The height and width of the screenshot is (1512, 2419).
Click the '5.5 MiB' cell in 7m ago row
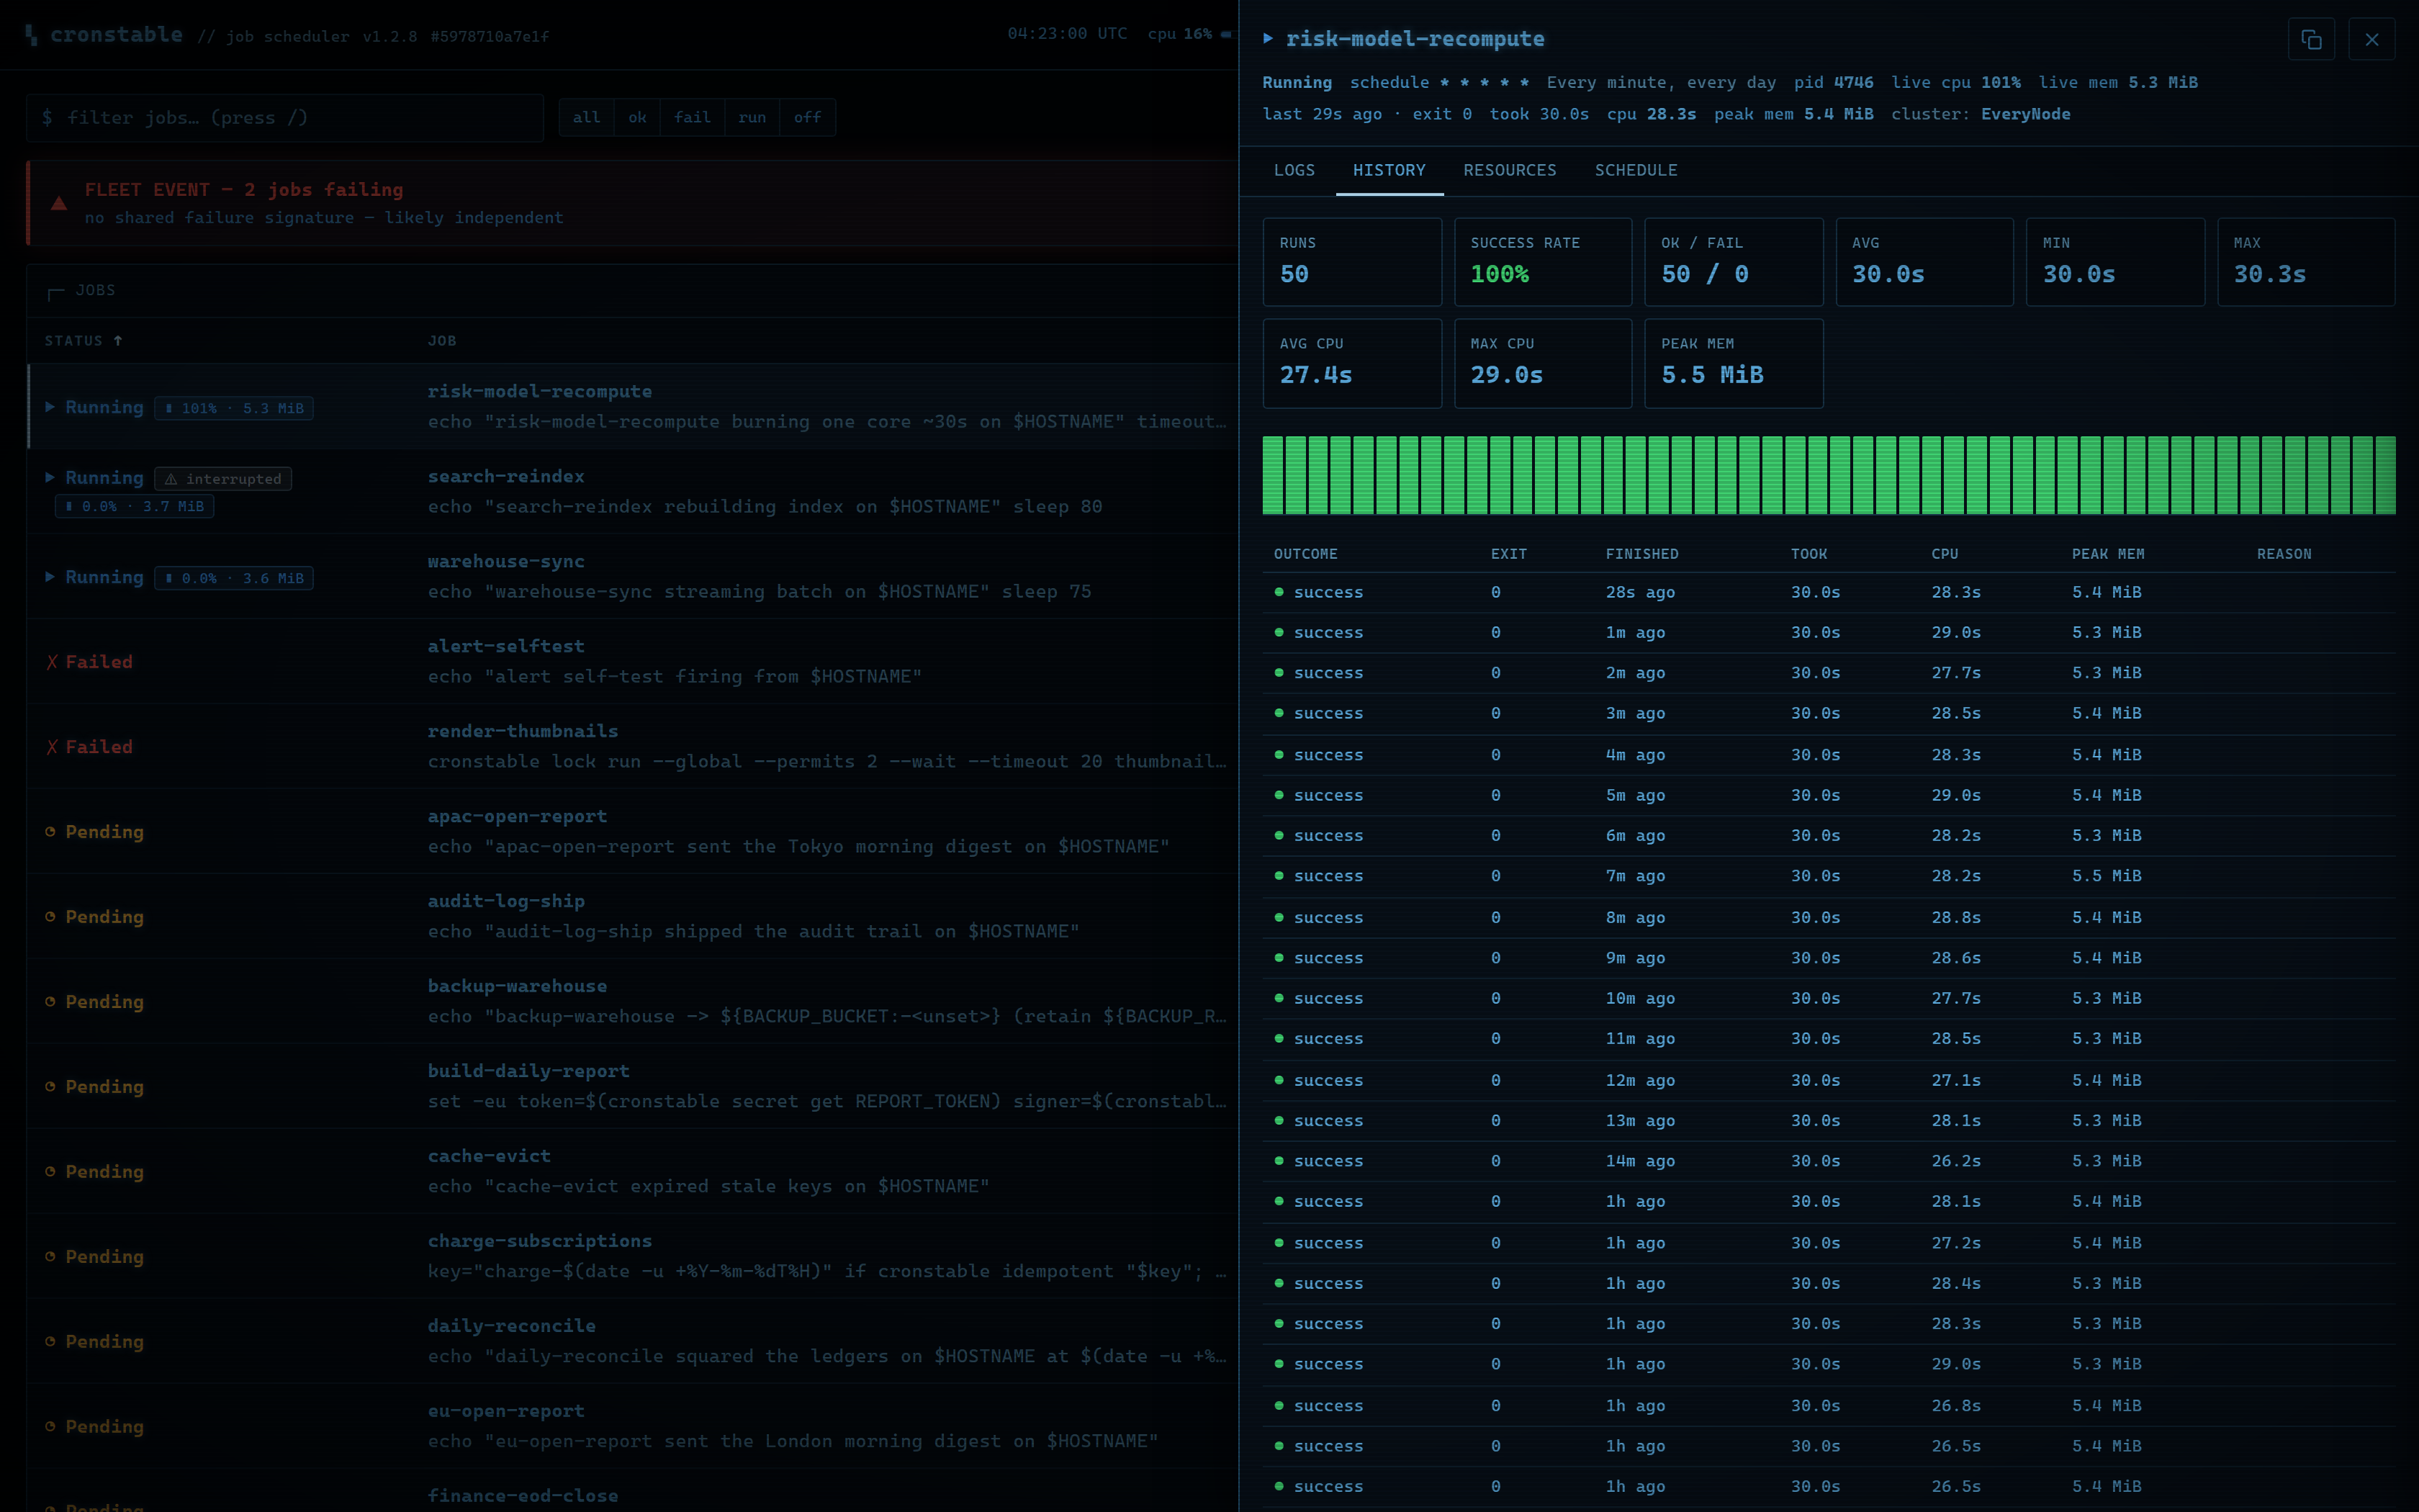(2106, 876)
